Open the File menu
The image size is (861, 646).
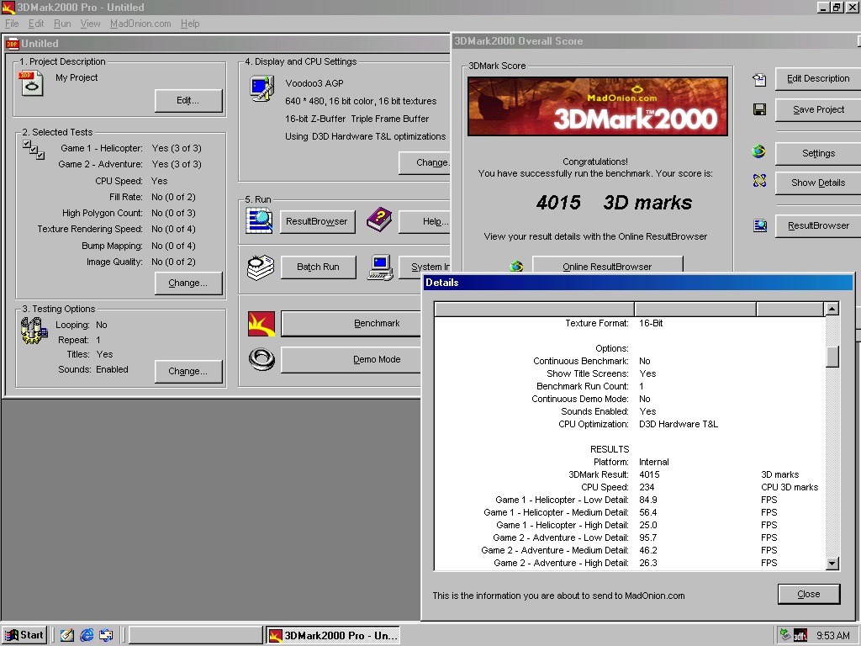[12, 24]
